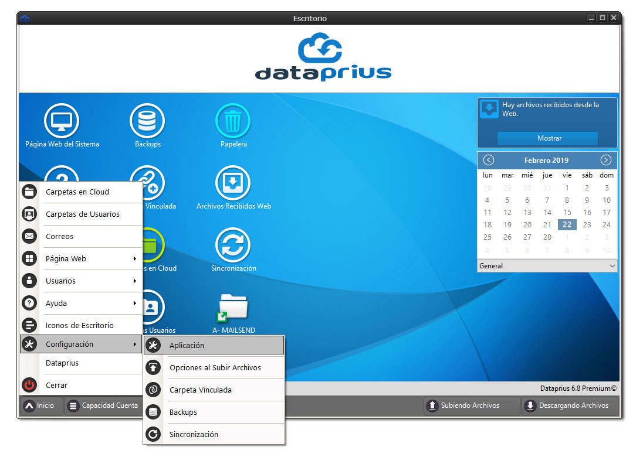The image size is (643, 457).
Task: Click the Inicio start button
Action: coord(42,405)
